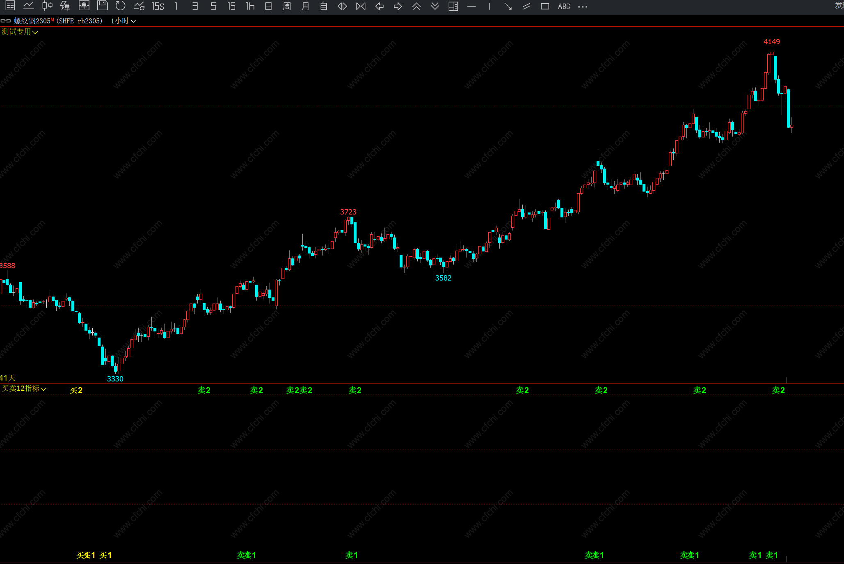Toggle the 周 weekly period button

(287, 6)
